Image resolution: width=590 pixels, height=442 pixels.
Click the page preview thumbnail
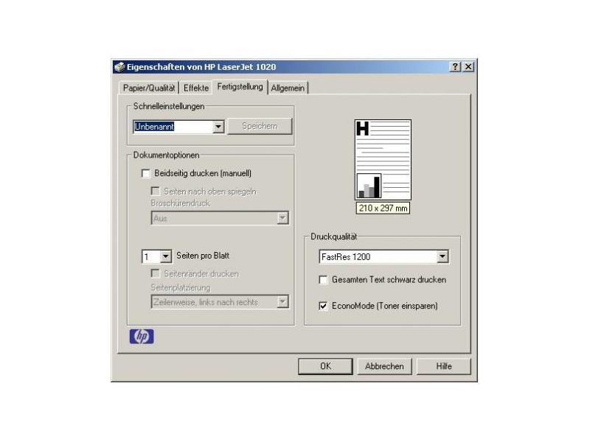coord(383,160)
